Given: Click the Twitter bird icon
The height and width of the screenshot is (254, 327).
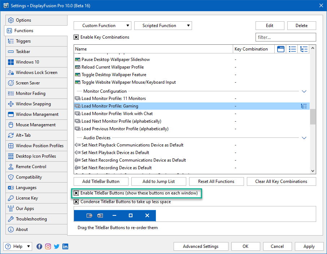Looking at the screenshot, I should tap(57, 246).
